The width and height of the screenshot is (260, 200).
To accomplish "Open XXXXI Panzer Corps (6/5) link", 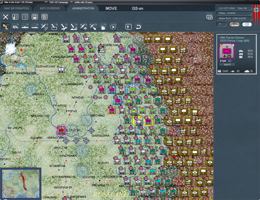I will pyautogui.click(x=235, y=41).
